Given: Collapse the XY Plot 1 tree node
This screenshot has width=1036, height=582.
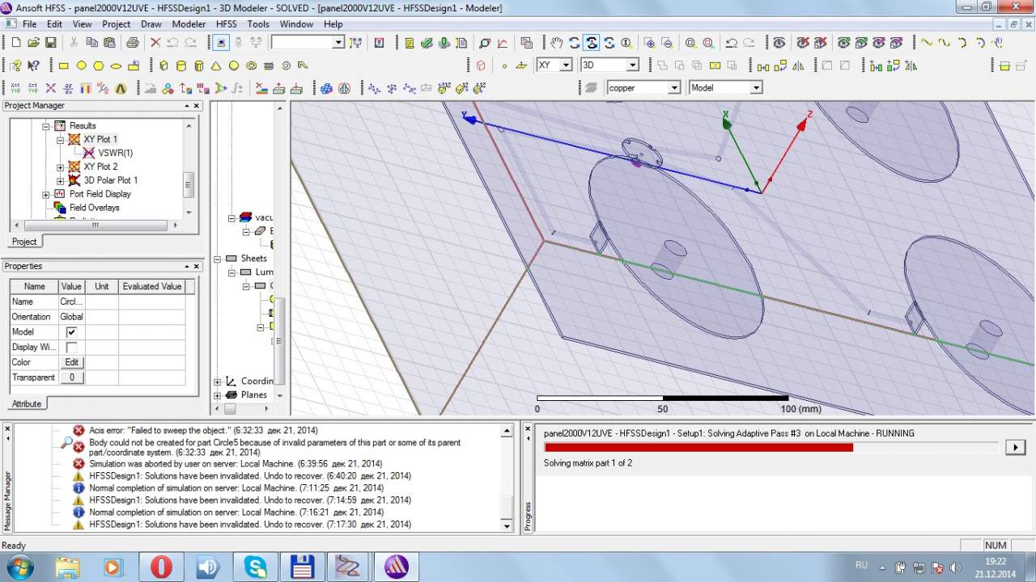Looking at the screenshot, I should pyautogui.click(x=60, y=140).
